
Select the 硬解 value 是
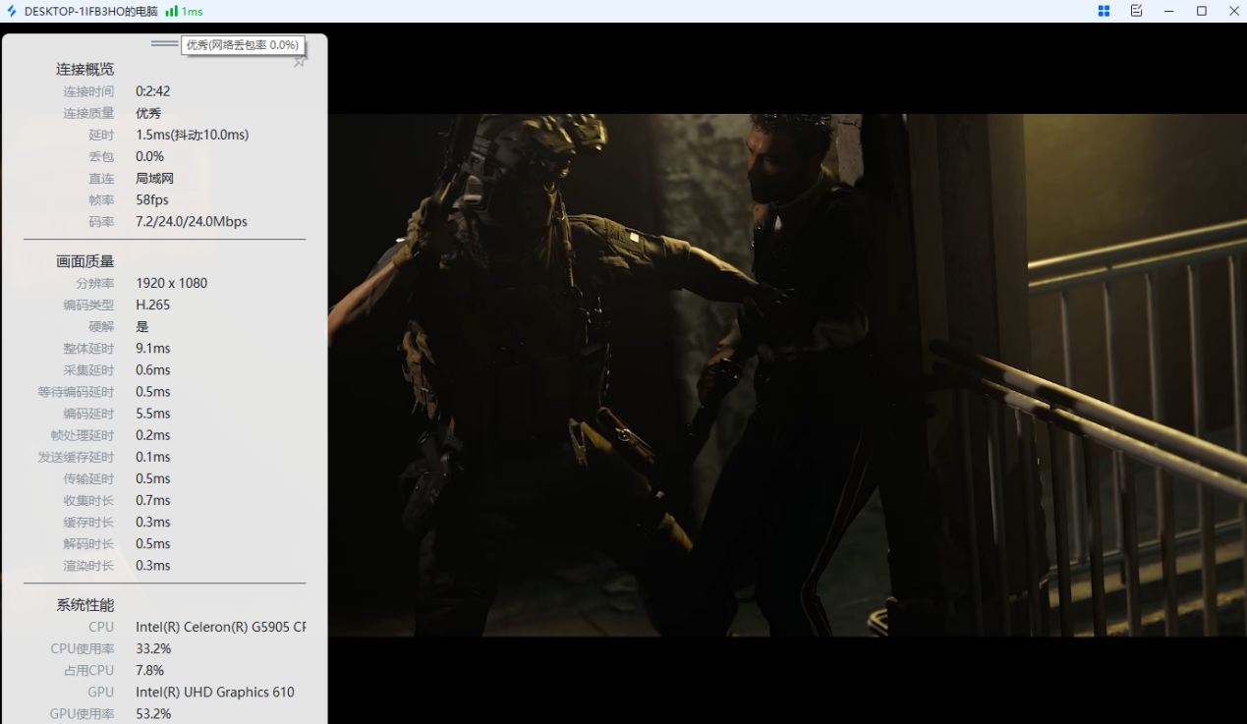[x=142, y=326]
